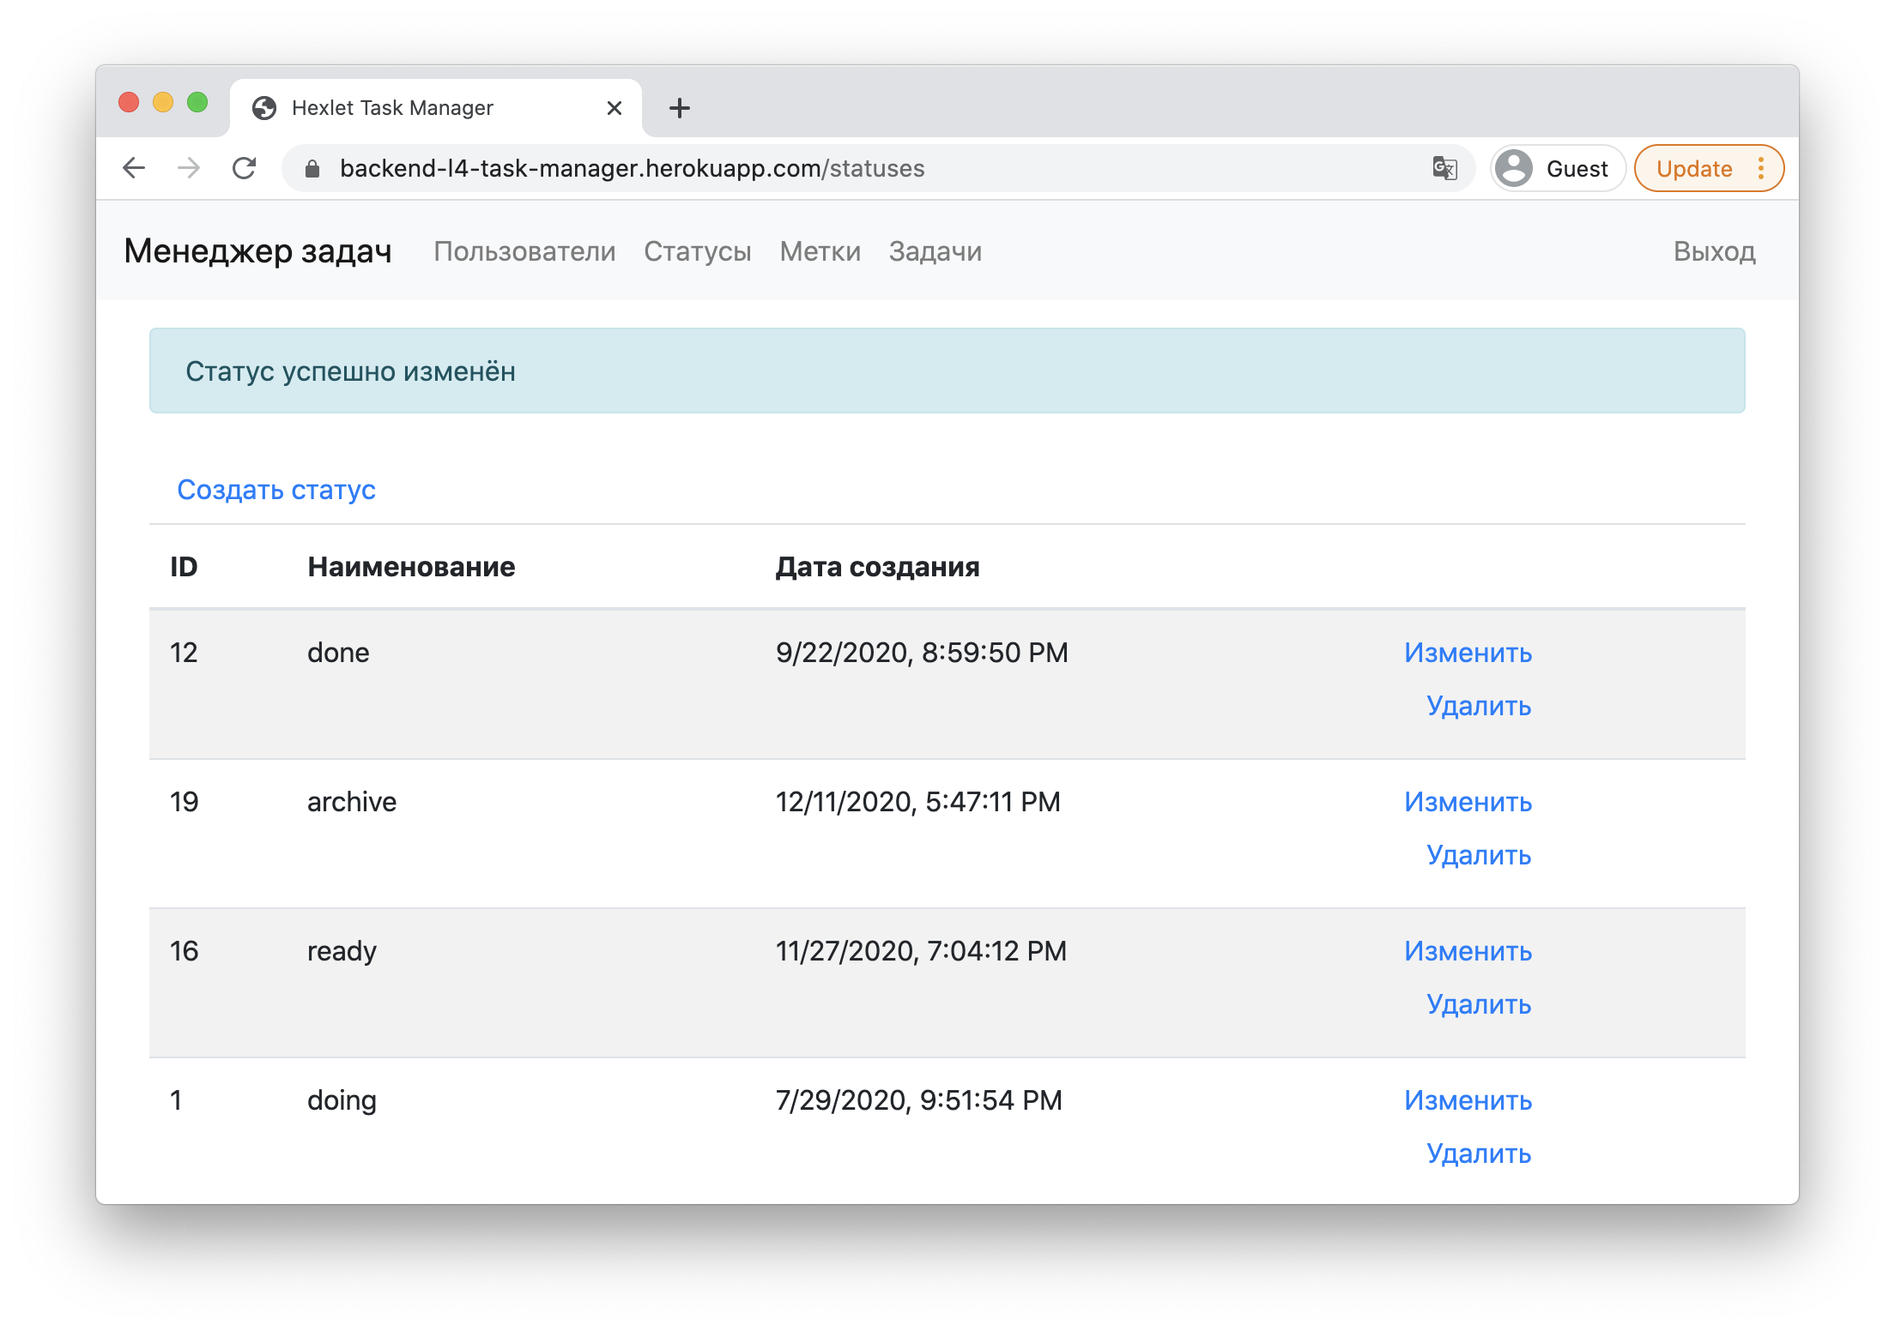The image size is (1895, 1331).
Task: Click Удалить for the archive status
Action: click(1478, 855)
